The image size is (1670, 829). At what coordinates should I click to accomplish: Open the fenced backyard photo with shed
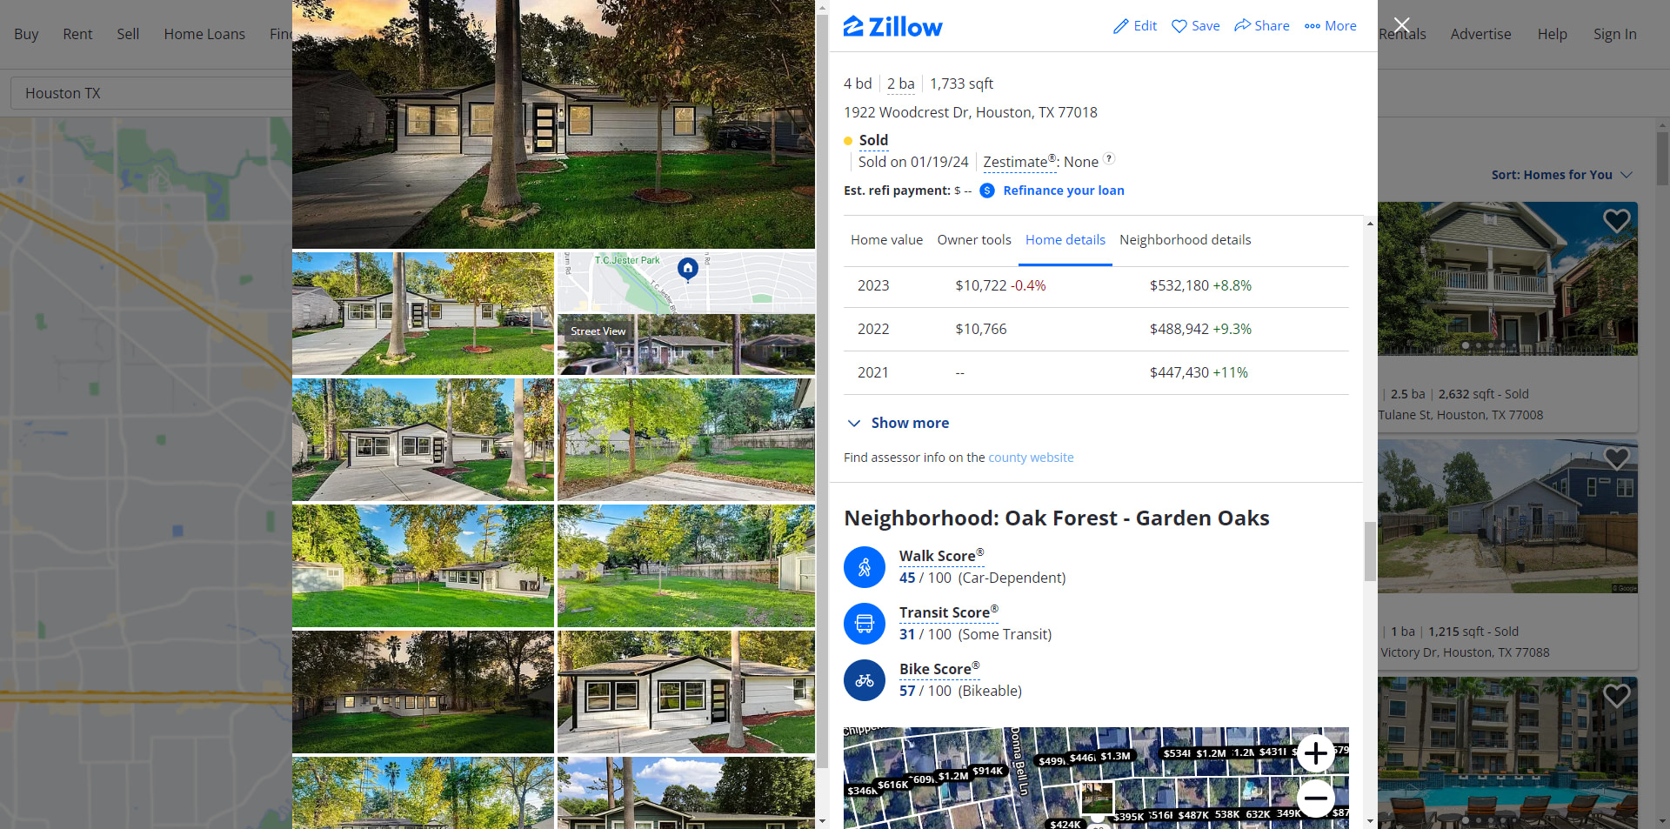(x=685, y=565)
